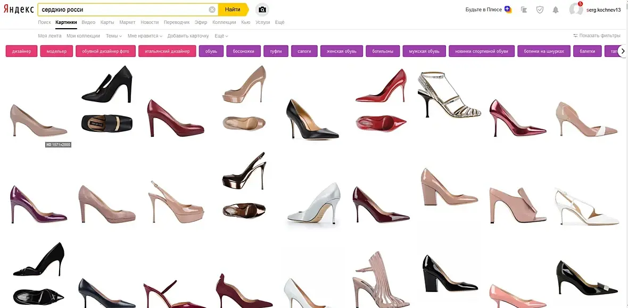Open pink strappy cage sandal image
Screen dimensions: 628x308
coord(381,279)
